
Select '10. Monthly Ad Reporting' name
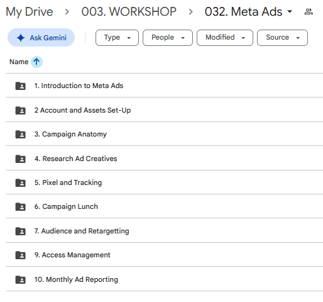coord(76,279)
